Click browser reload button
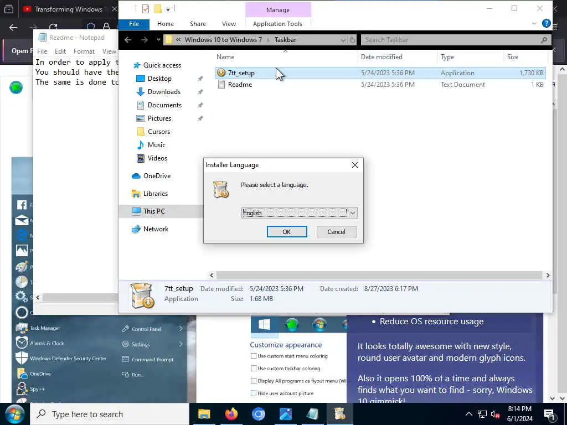The width and height of the screenshot is (567, 425). click(53, 27)
